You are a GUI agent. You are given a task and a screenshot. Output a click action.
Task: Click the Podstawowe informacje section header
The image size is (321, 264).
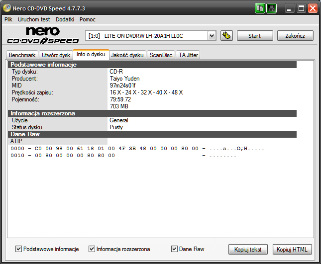[152, 65]
